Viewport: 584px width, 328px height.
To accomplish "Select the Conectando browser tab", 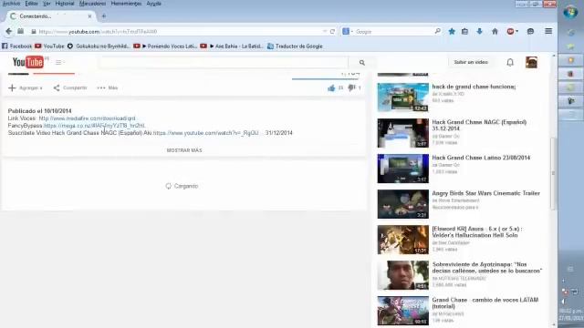I will [51, 16].
